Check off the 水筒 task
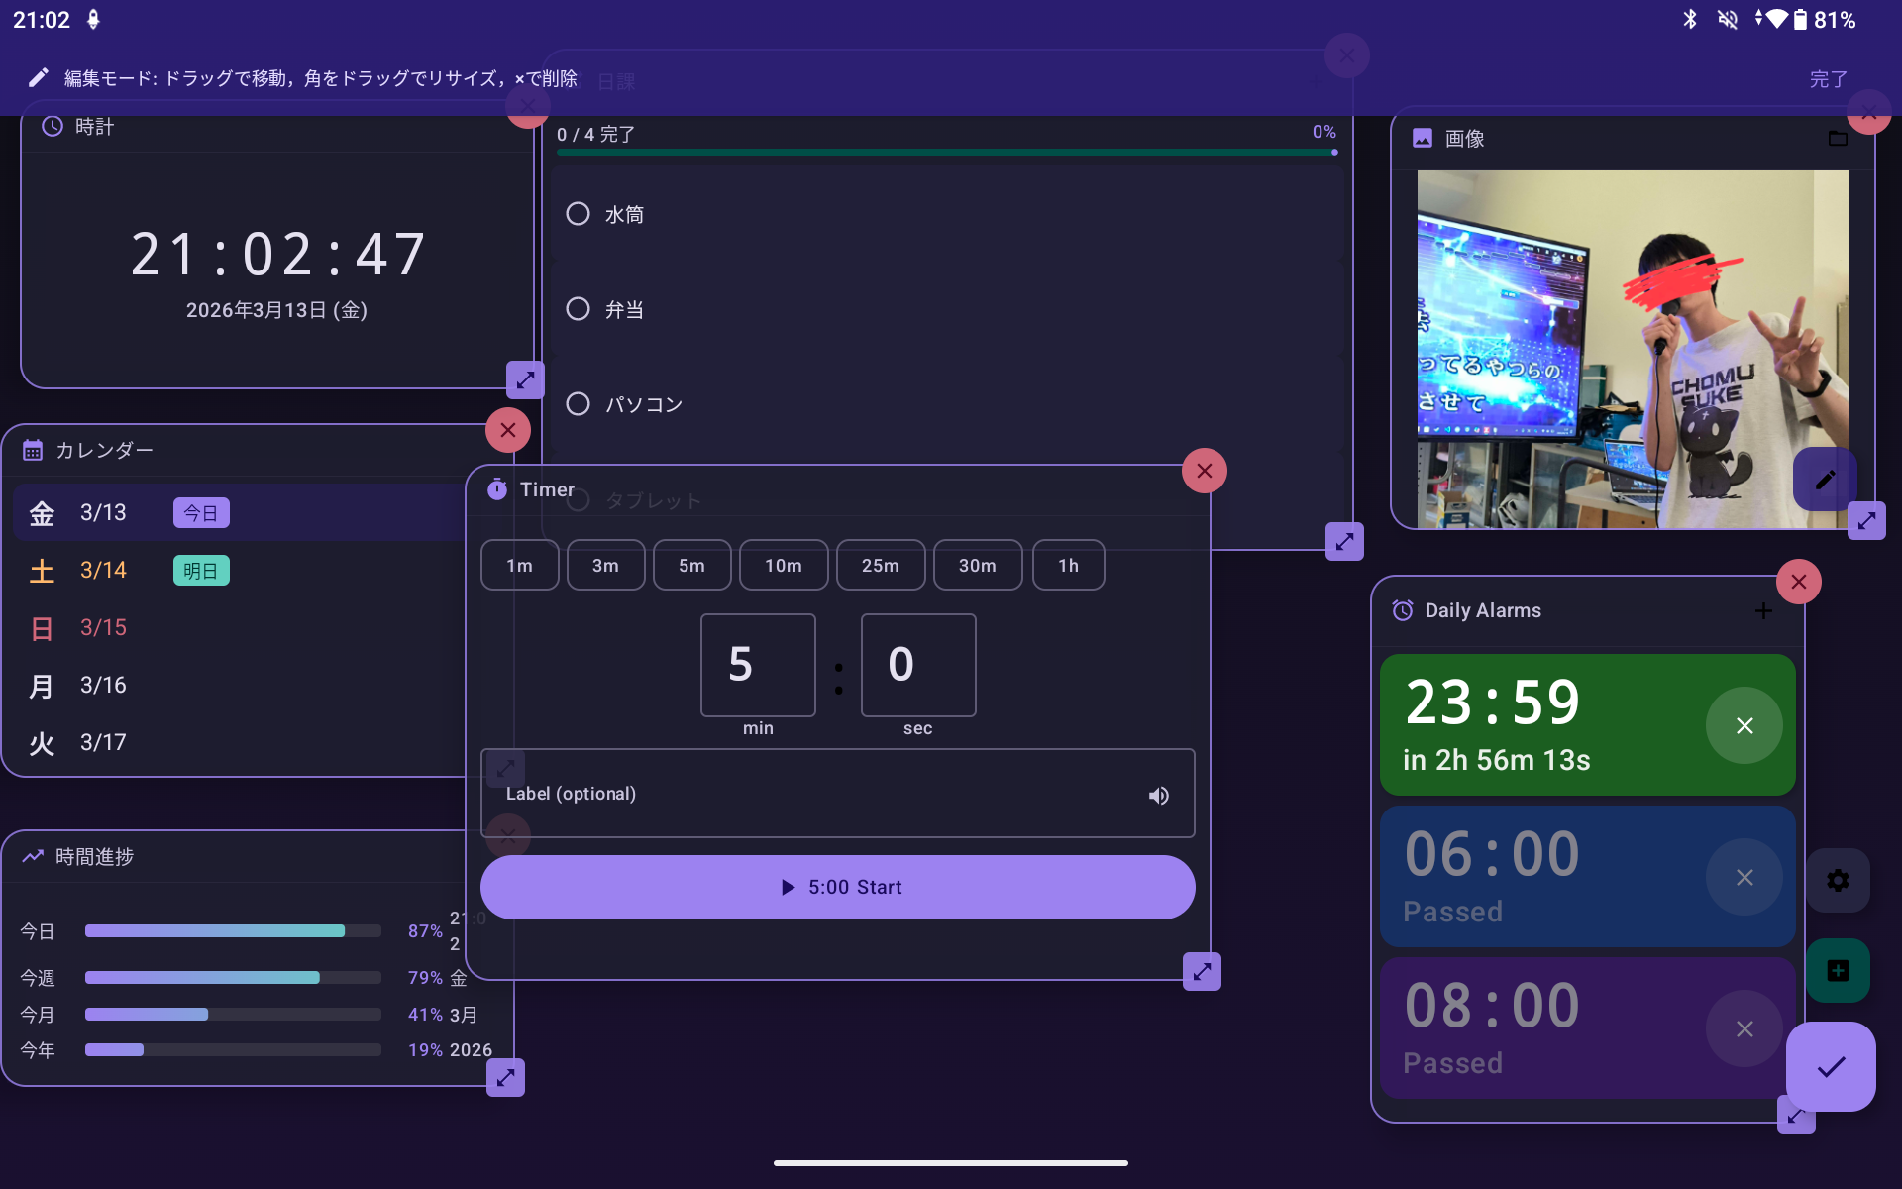Image resolution: width=1902 pixels, height=1189 pixels. point(579,213)
